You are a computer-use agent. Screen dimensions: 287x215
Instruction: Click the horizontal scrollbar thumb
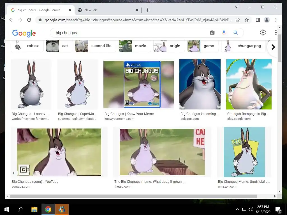(x=133, y=197)
